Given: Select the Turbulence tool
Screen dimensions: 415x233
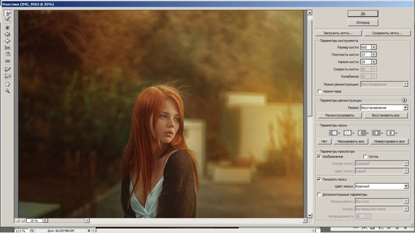Looking at the screenshot, I should coord(8,61).
